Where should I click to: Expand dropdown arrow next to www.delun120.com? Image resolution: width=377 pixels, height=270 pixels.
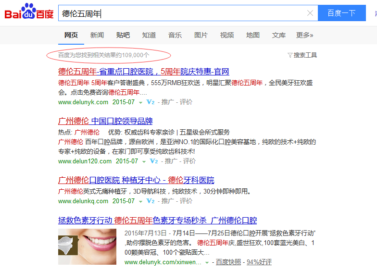[144, 161]
